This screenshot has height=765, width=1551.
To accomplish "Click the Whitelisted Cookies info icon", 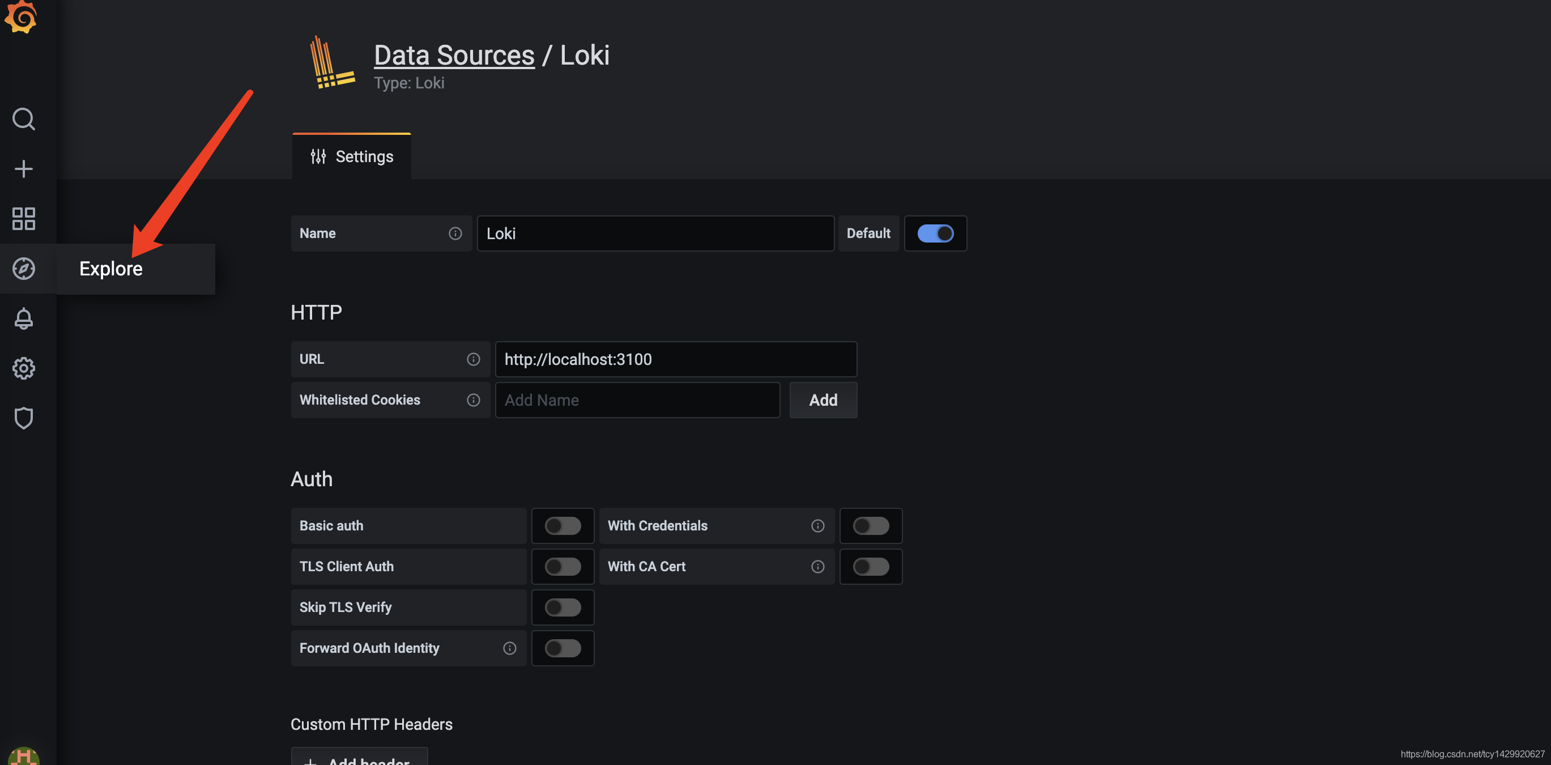I will 473,400.
